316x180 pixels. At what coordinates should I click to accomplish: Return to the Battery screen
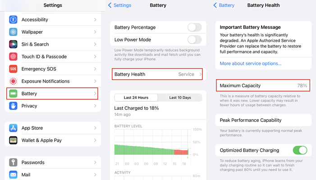224,5
